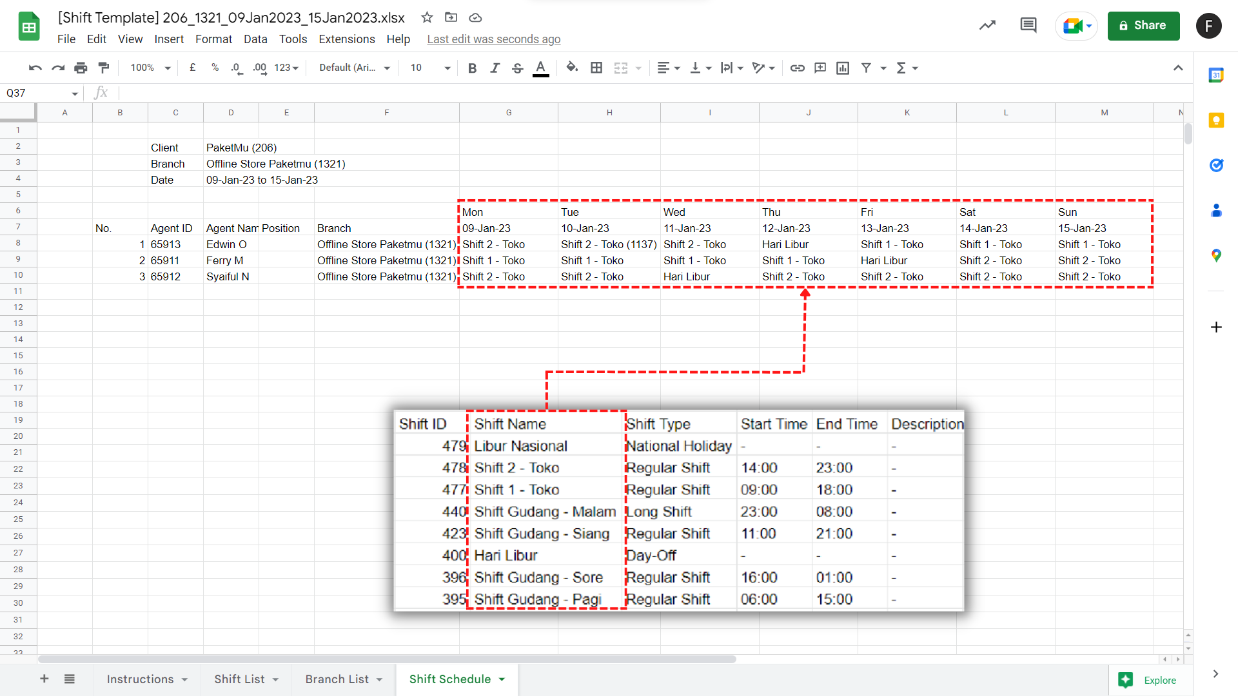Open activity dashboard trend icon
The image size is (1238, 696).
click(x=987, y=25)
